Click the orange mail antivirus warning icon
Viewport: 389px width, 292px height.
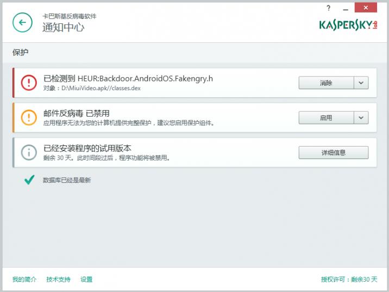[29, 117]
